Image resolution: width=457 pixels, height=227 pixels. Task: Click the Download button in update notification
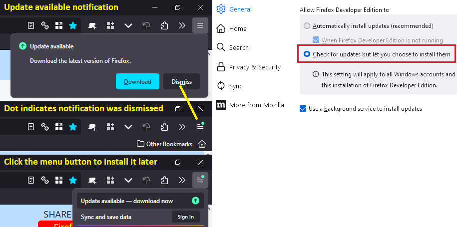click(137, 81)
